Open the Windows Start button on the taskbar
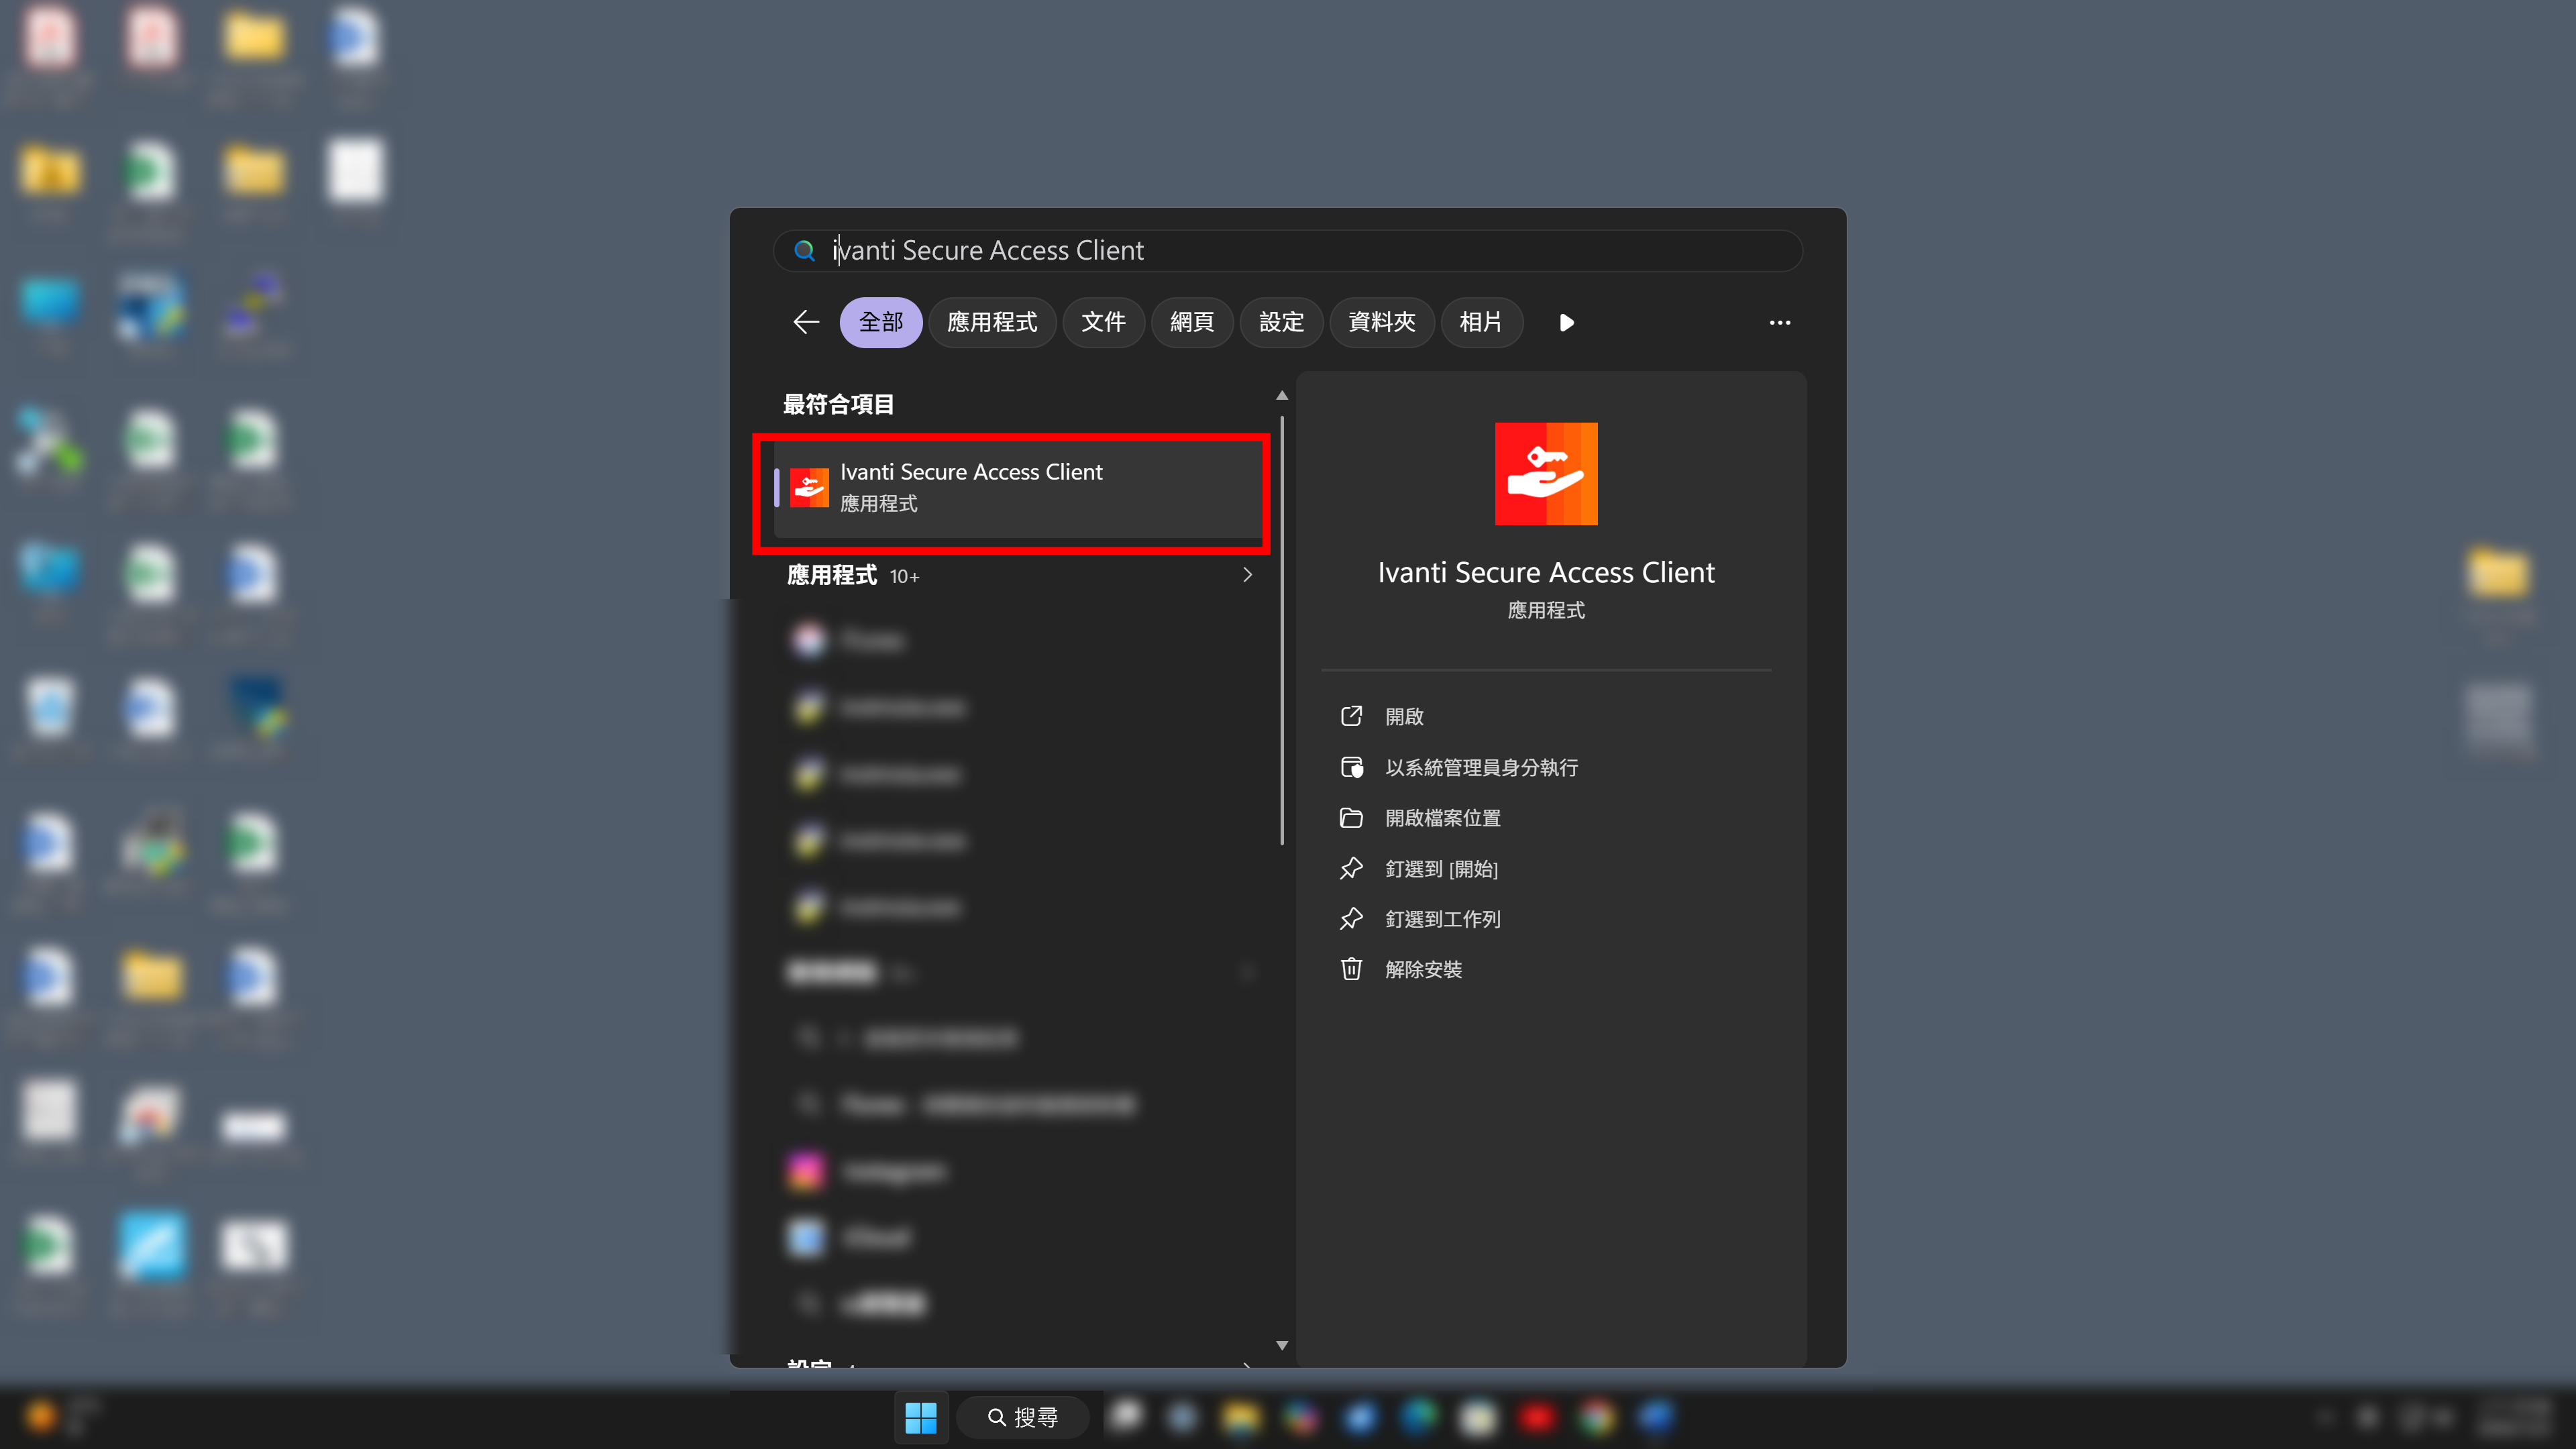2576x1449 pixels. pos(920,1417)
